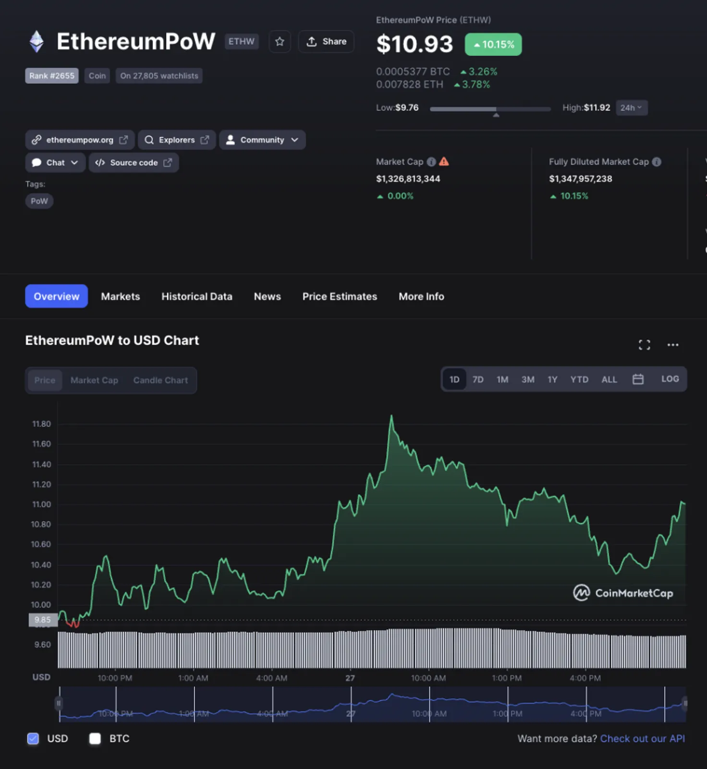This screenshot has width=707, height=769.
Task: Select the Overview tab
Action: pos(56,296)
